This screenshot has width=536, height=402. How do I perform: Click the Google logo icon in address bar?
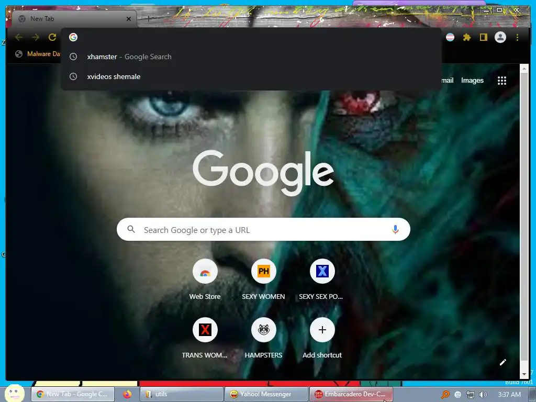click(73, 37)
